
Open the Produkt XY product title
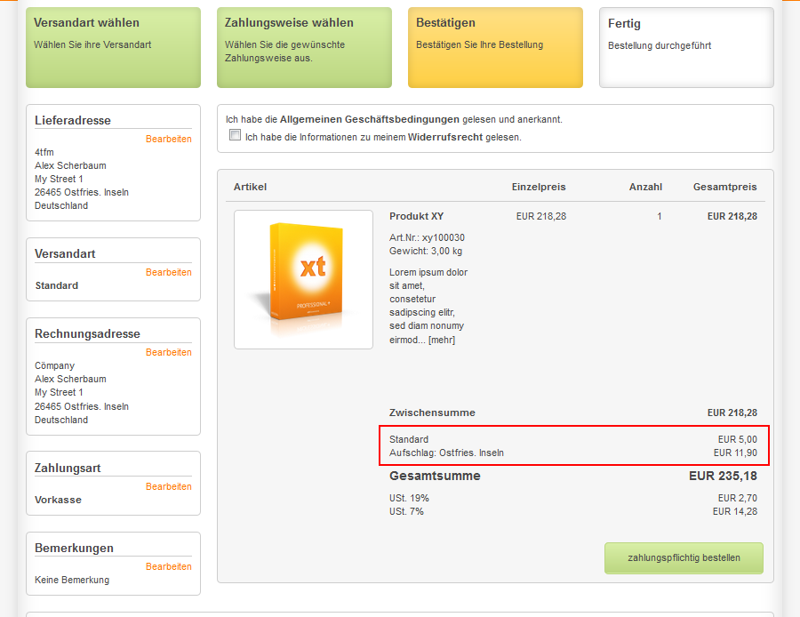click(416, 216)
